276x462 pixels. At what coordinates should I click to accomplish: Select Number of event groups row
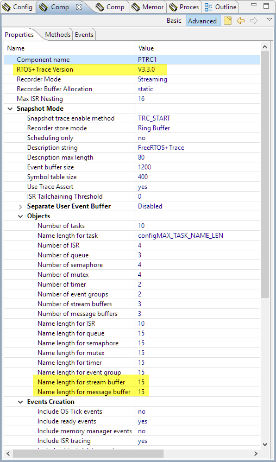(132, 294)
